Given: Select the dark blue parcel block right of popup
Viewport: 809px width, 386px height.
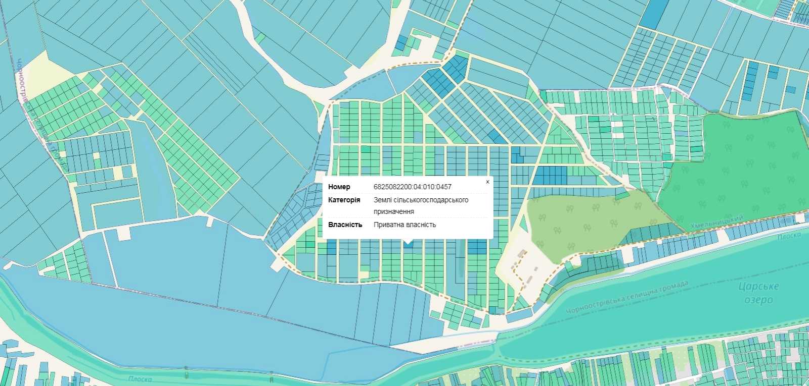Looking at the screenshot, I should click(550, 175).
